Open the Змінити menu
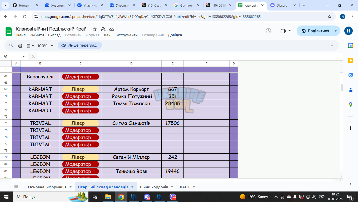This screenshot has width=358, height=202. click(x=37, y=35)
